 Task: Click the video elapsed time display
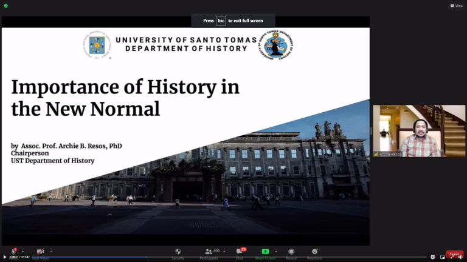click(19, 257)
